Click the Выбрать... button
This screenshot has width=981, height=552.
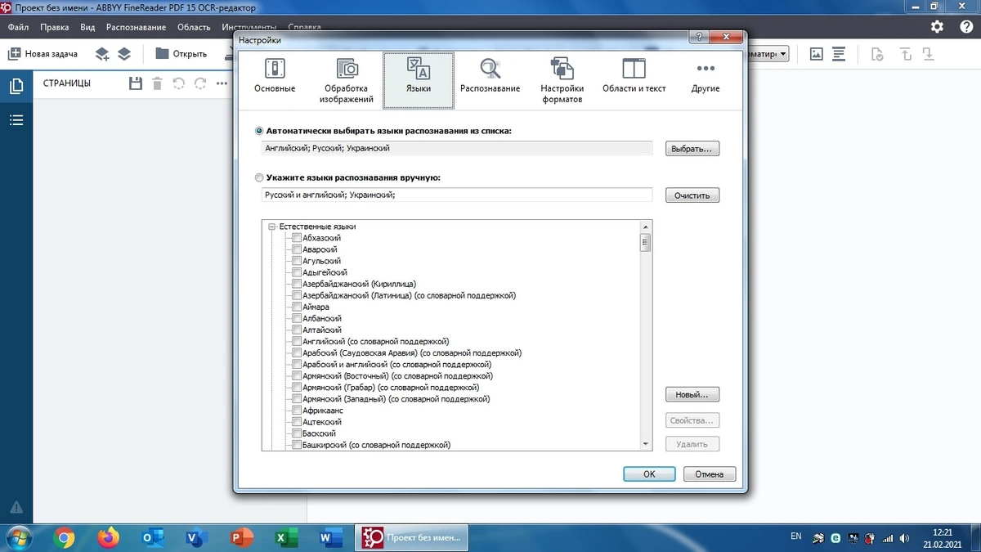(x=692, y=149)
